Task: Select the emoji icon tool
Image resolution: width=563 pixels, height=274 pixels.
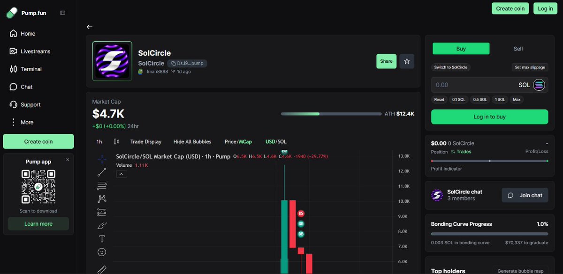Action: click(102, 252)
